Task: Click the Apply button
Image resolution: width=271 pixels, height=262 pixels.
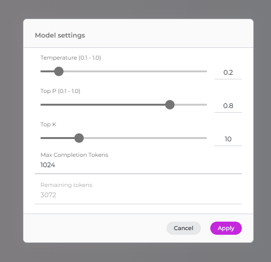Action: [226, 228]
